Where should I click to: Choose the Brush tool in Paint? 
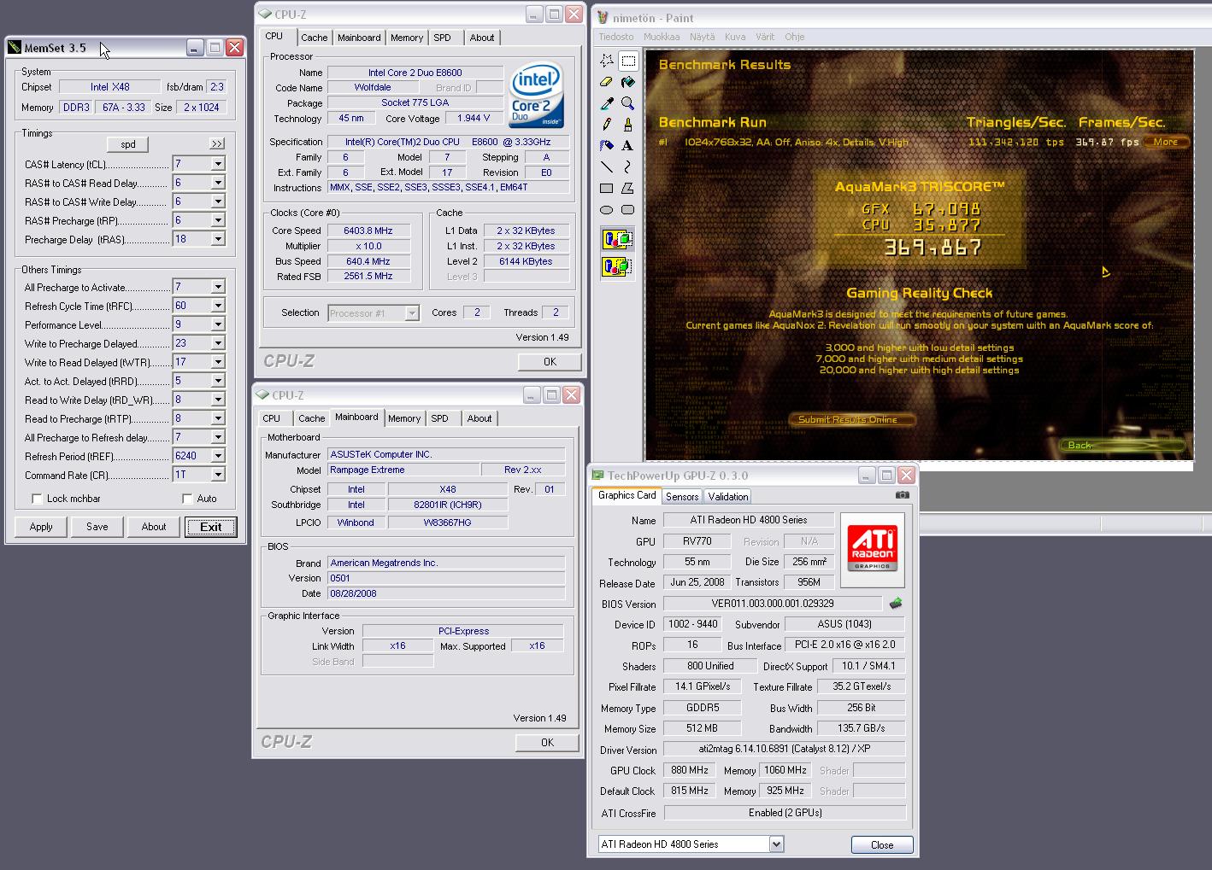(628, 125)
